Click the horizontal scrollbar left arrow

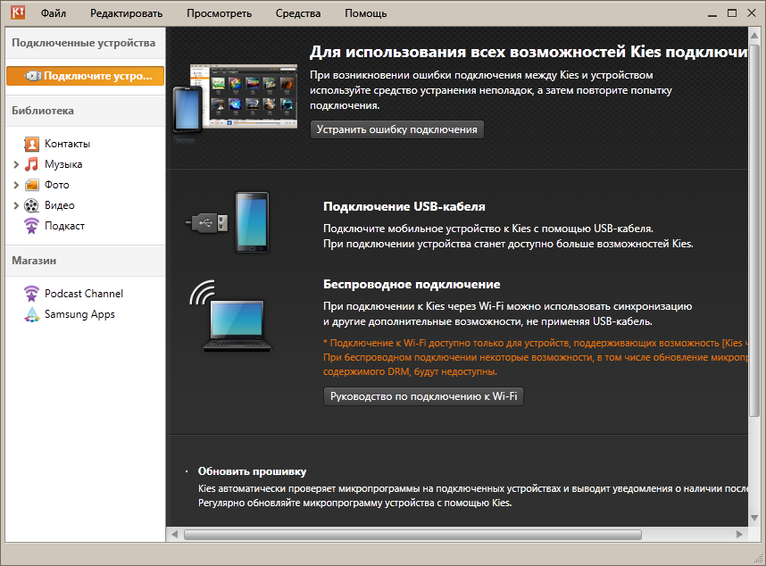coord(174,535)
